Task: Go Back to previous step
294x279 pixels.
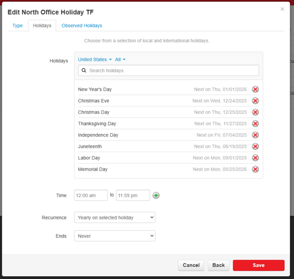Action: coord(218,265)
